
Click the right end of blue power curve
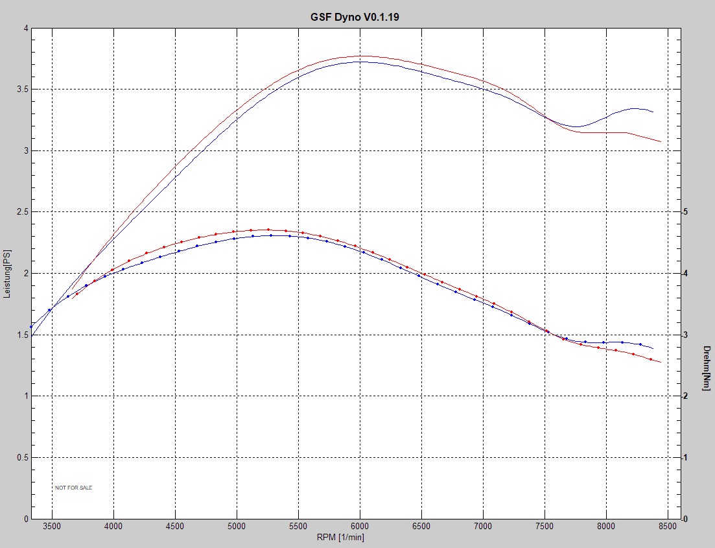coord(652,112)
